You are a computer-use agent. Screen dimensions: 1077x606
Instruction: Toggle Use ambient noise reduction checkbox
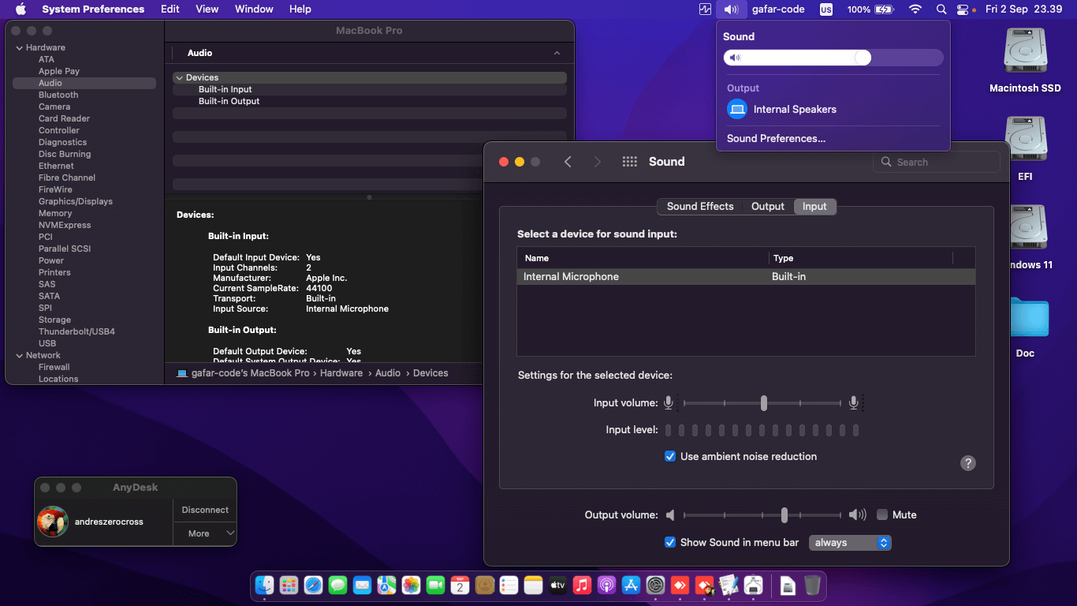click(x=670, y=456)
